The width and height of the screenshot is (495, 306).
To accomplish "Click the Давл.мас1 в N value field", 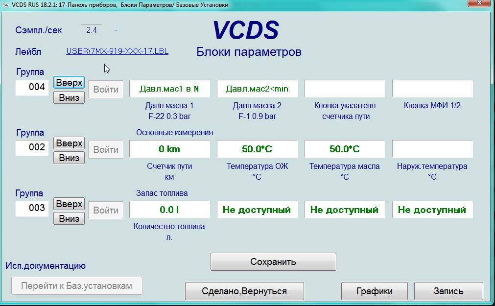I will tap(169, 89).
